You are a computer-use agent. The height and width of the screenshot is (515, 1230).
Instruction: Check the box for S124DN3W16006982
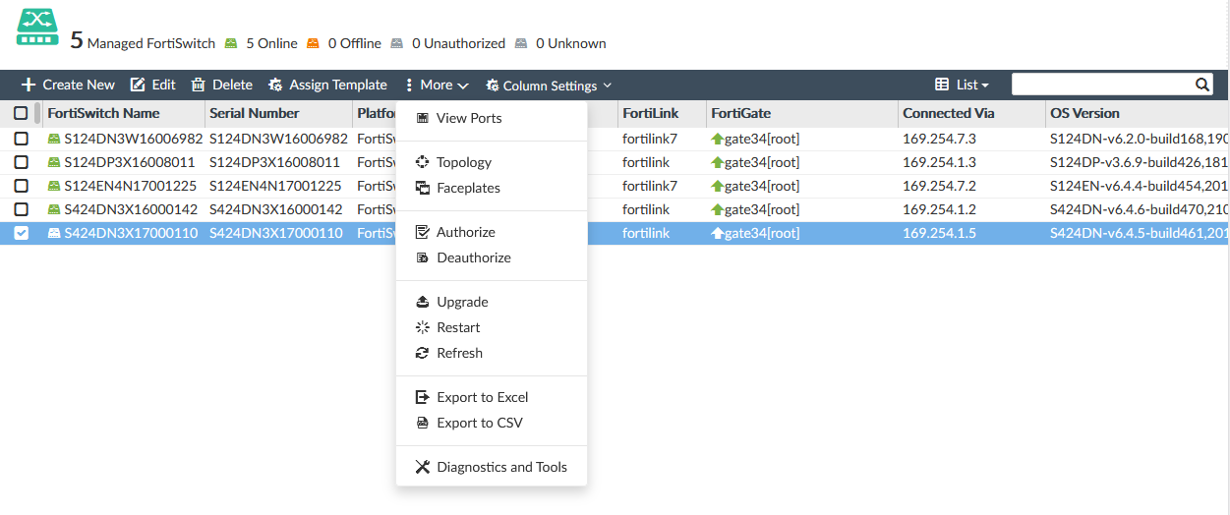tap(21, 140)
